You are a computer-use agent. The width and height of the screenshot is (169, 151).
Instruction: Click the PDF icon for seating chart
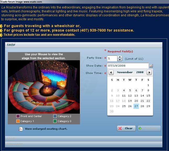point(21,129)
